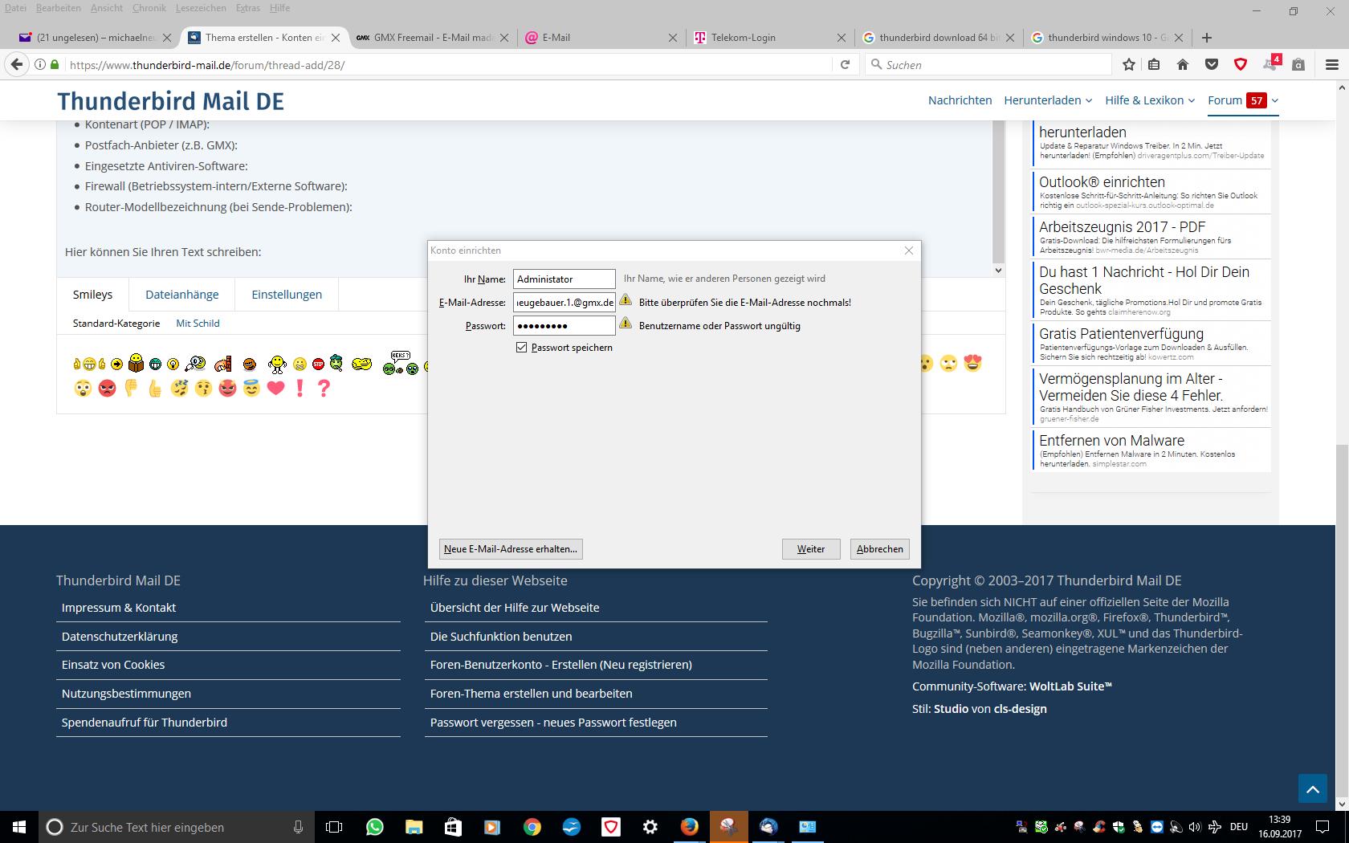Viewport: 1349px width, 843px height.
Task: Open the Firefox hamburger menu
Action: coord(1332,65)
